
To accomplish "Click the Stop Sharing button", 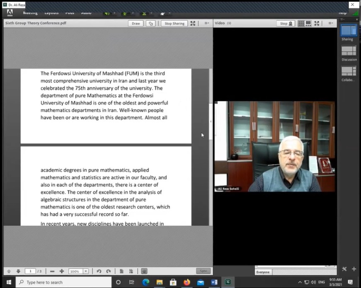I will click(174, 24).
